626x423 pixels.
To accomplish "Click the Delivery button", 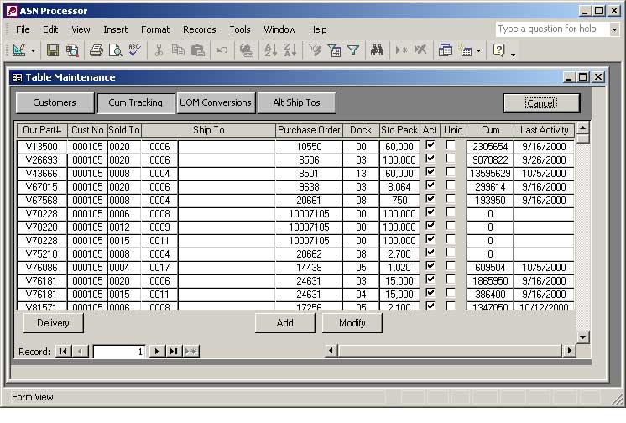I will pyautogui.click(x=53, y=323).
